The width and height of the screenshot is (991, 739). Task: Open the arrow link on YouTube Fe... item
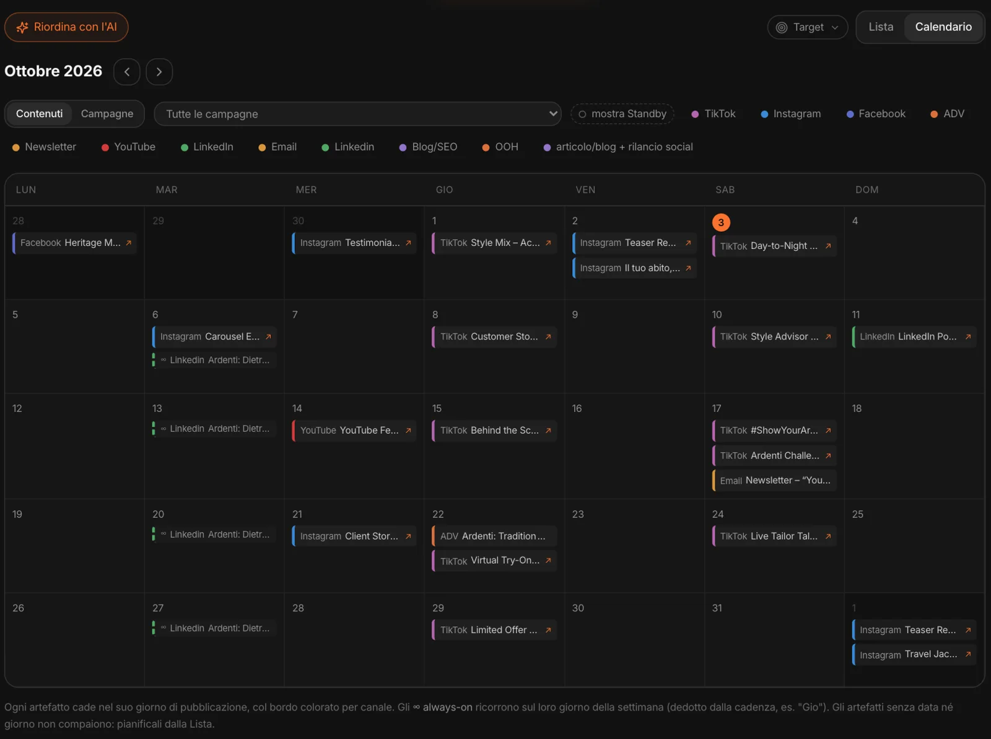coord(408,431)
